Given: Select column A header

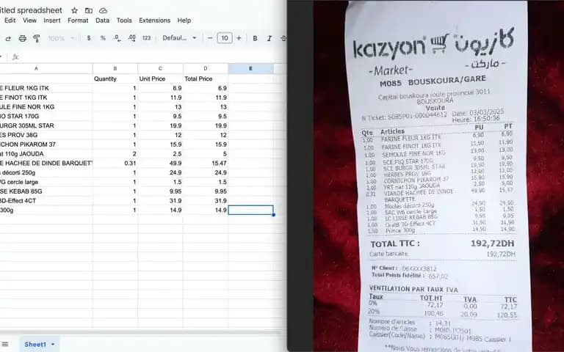Looking at the screenshot, I should tap(46, 69).
